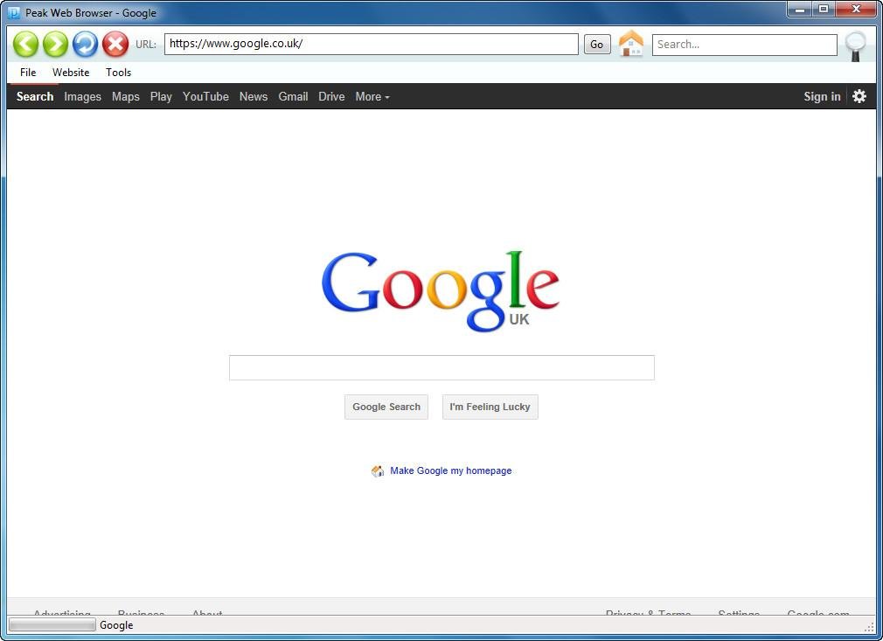Select the YouTube link in the navigation bar
883x641 pixels.
(205, 96)
